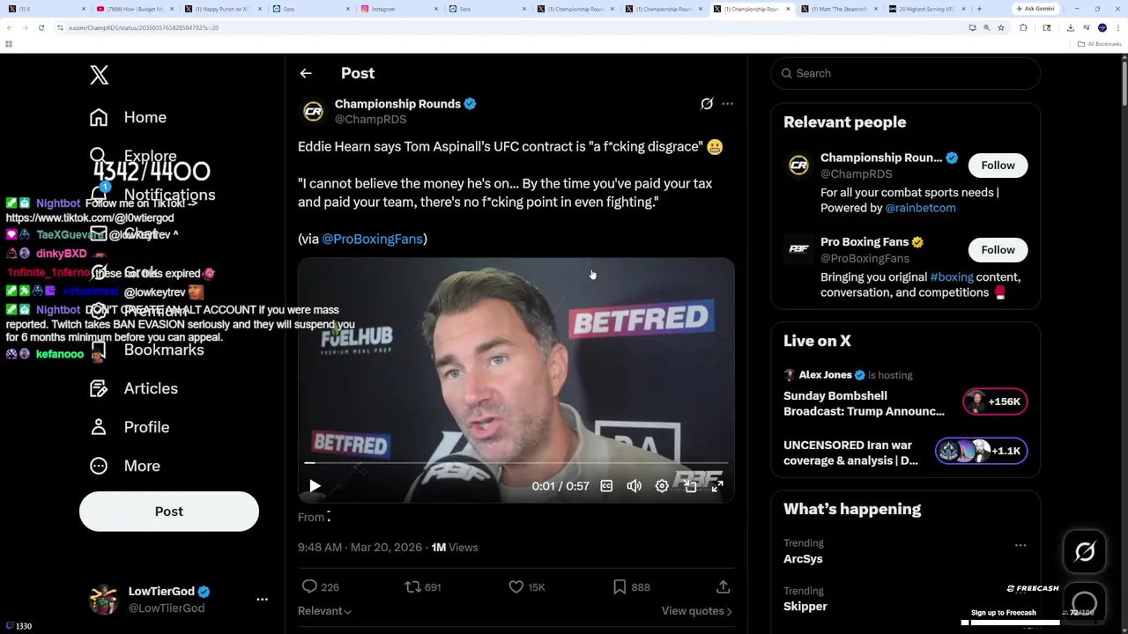Mute the video volume
Screen dimensions: 1128x634
tap(634, 486)
